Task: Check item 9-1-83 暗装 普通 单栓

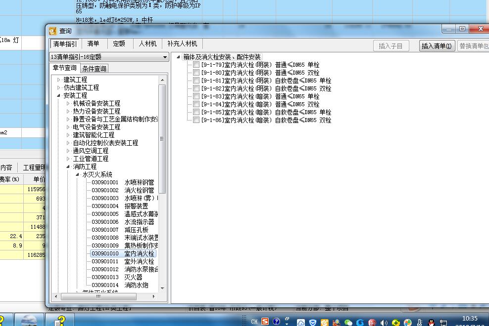Action: tap(196, 96)
